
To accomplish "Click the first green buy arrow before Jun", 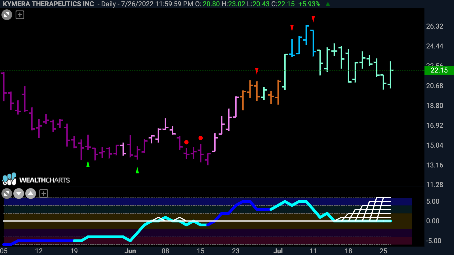I will coord(88,164).
